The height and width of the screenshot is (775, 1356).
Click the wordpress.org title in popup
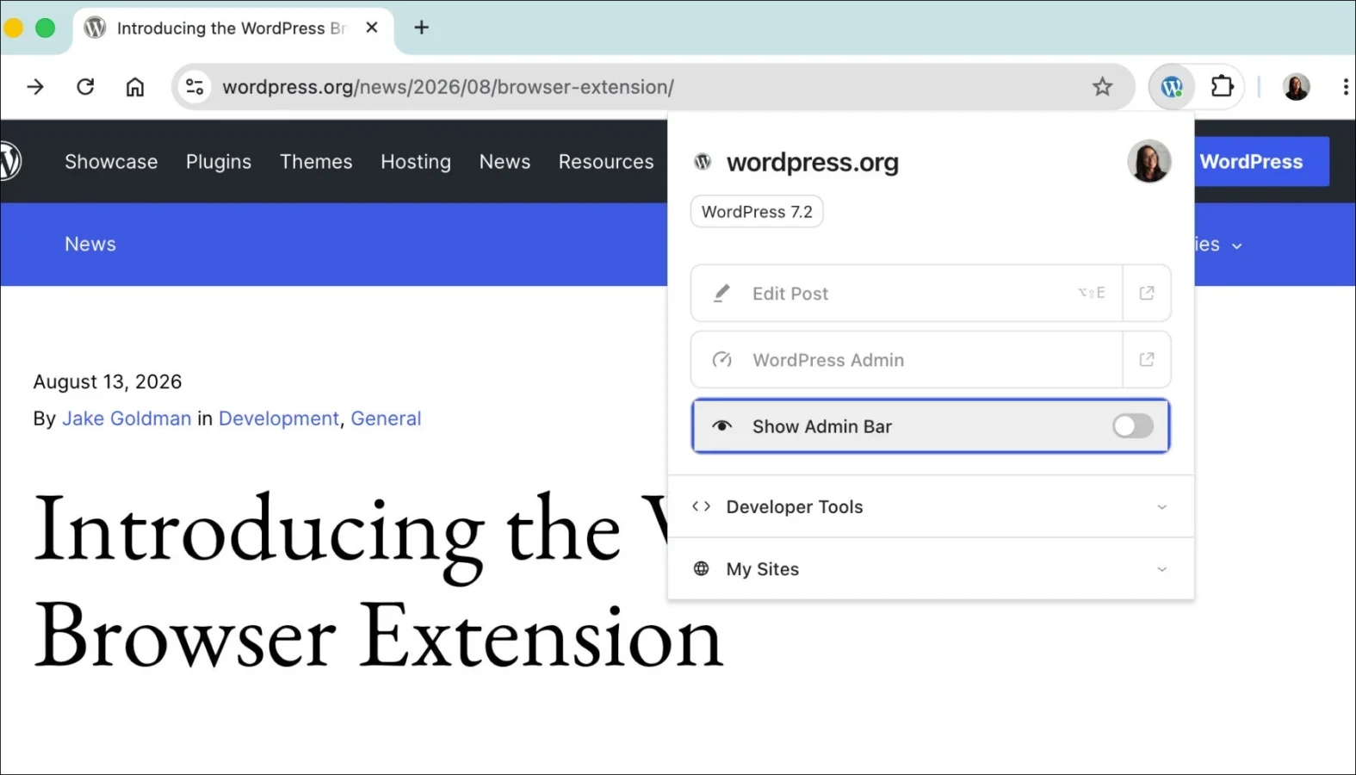pos(812,162)
